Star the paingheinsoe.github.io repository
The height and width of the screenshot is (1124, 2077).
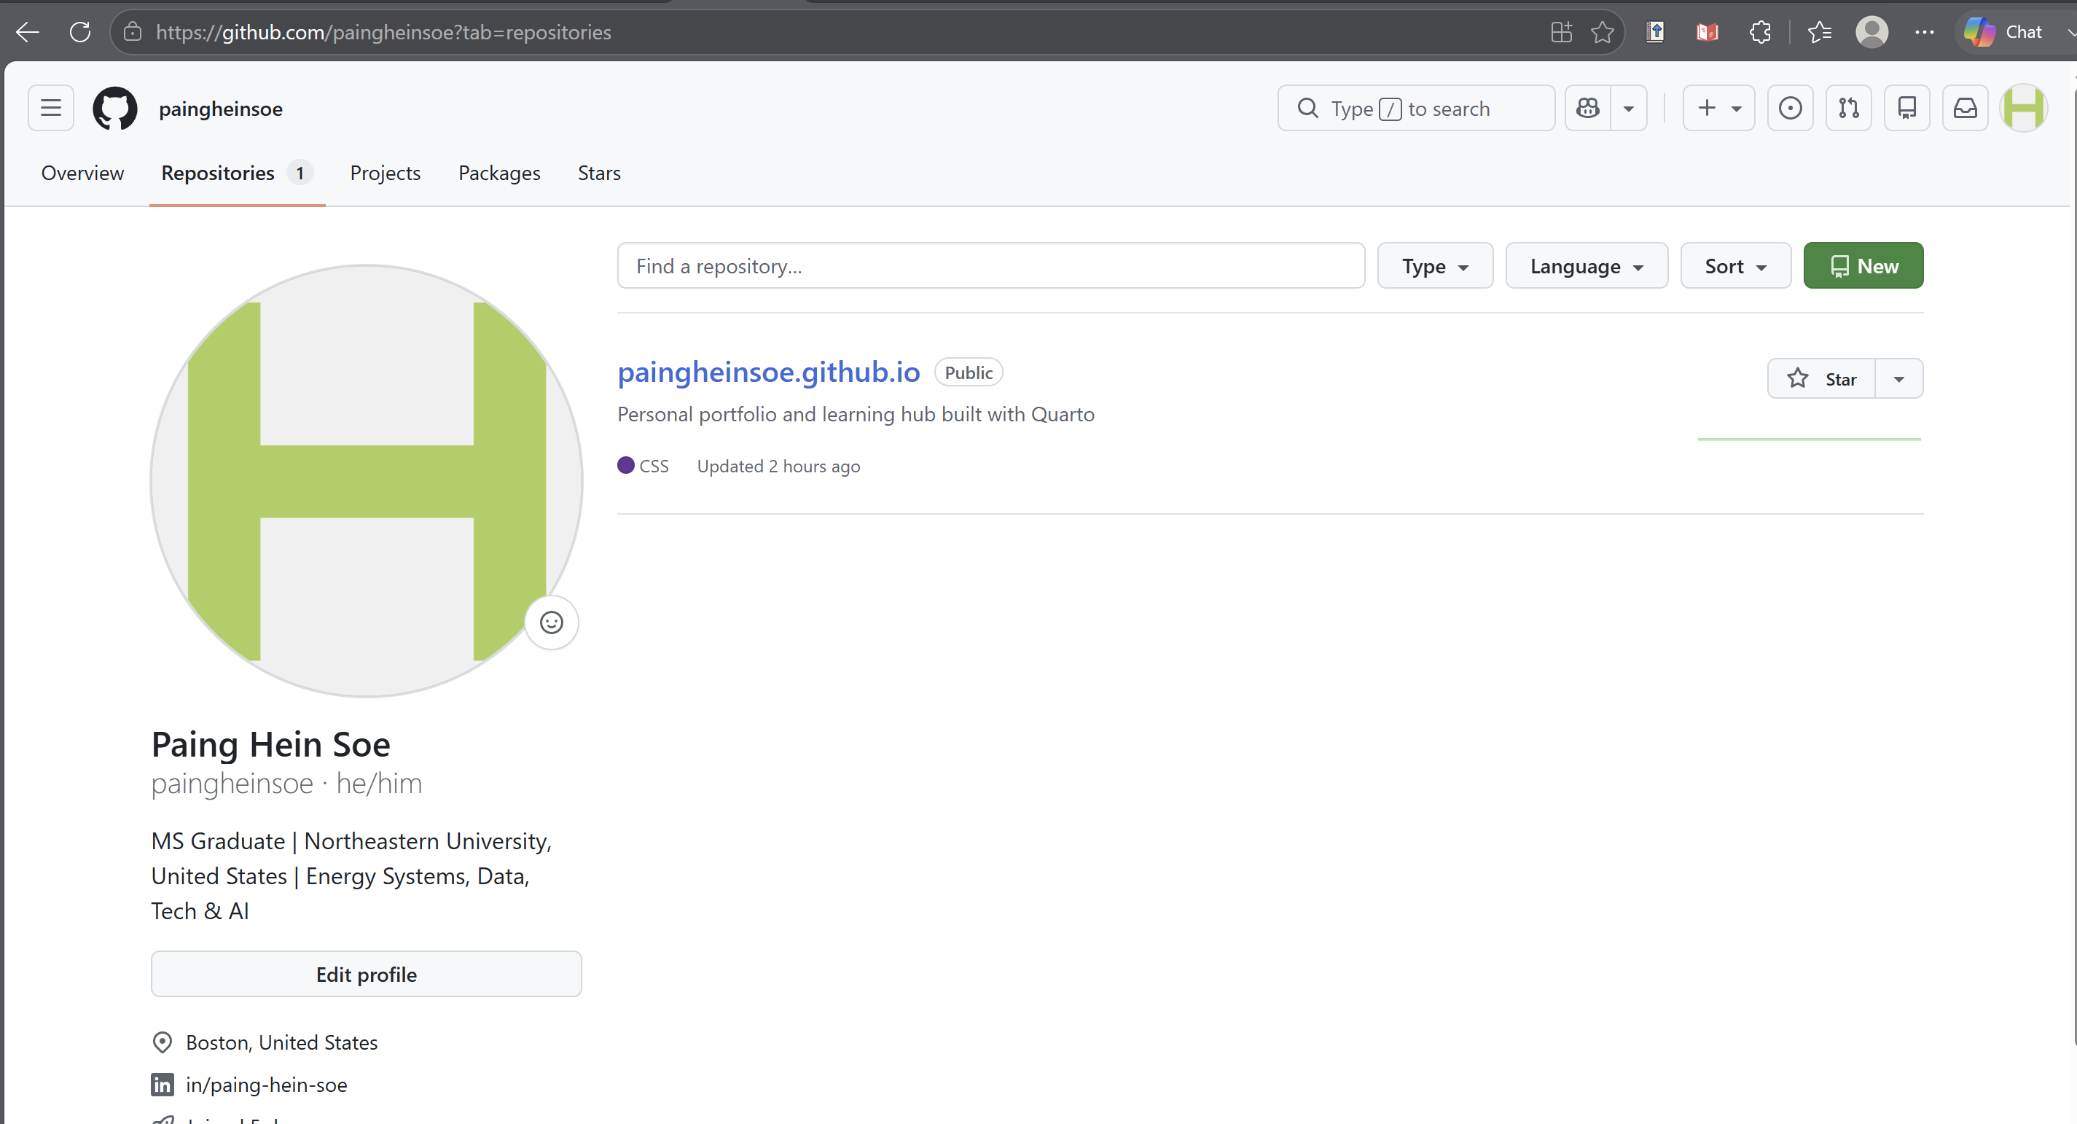[1822, 379]
